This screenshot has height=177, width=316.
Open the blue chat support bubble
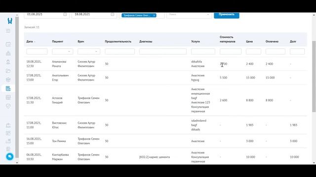coord(9,156)
